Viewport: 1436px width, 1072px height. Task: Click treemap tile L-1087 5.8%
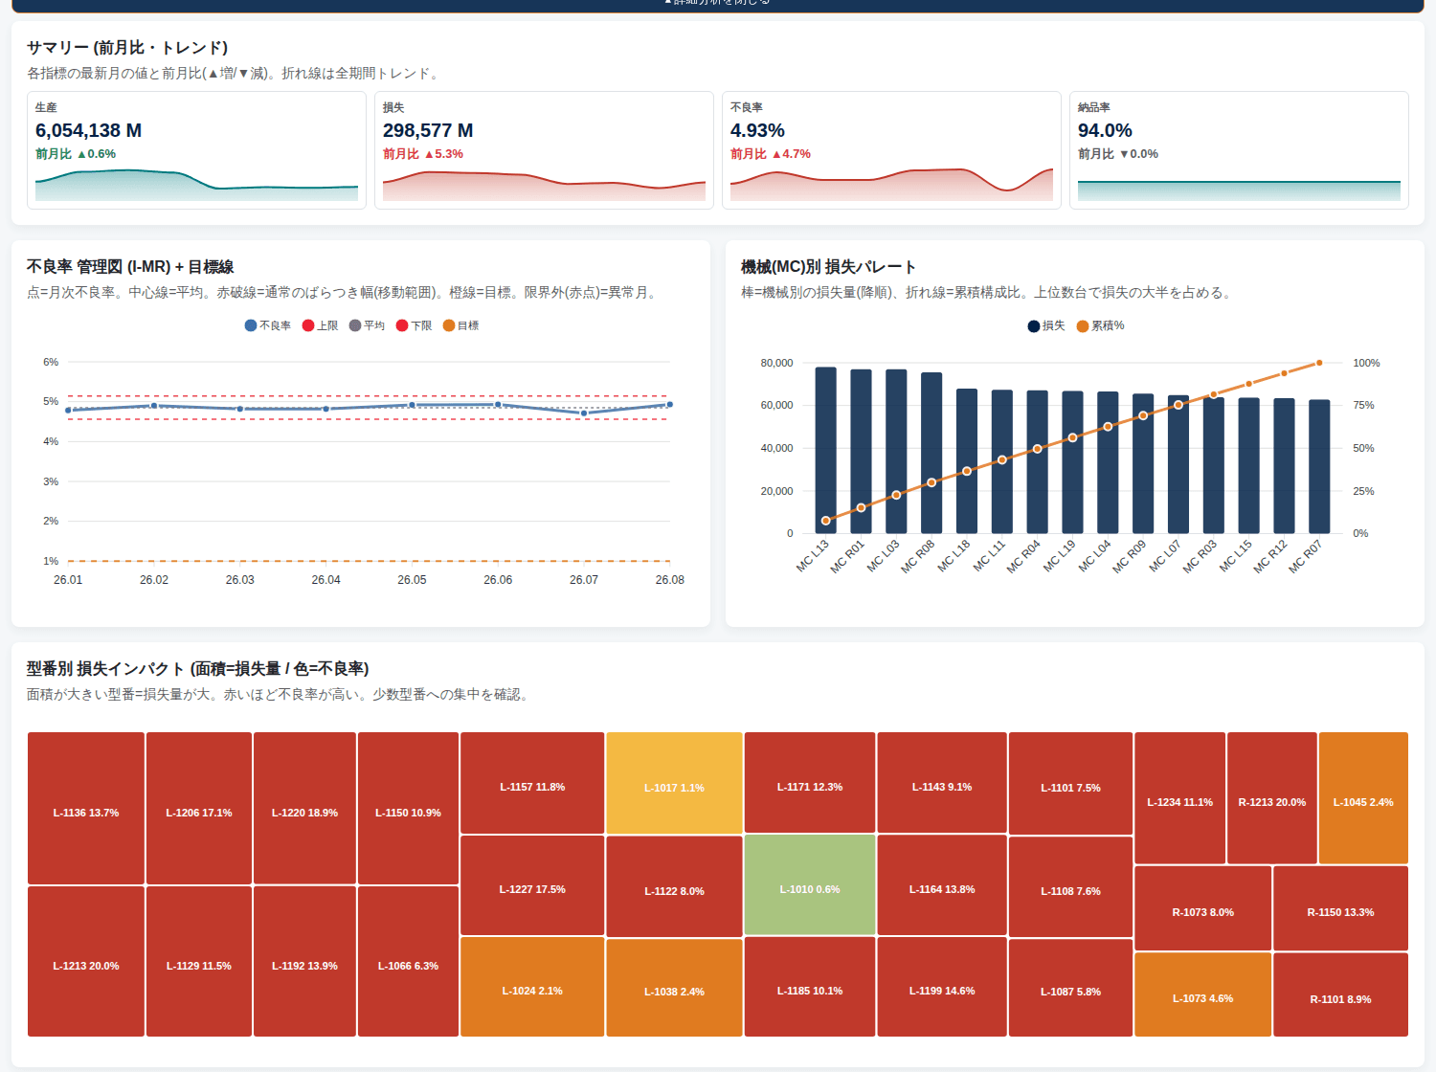point(1070,988)
